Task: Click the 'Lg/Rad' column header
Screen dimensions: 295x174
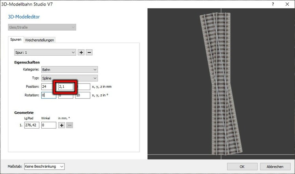Action: tap(29, 118)
